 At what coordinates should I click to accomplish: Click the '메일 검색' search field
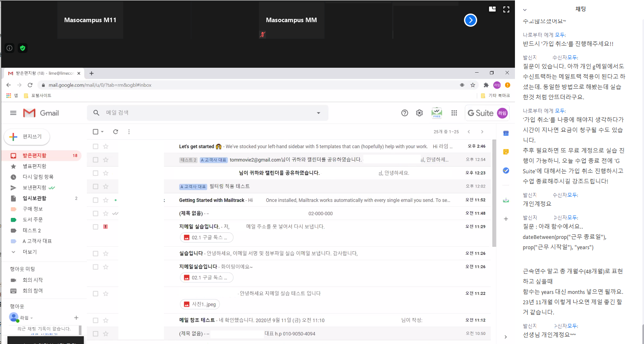(205, 113)
